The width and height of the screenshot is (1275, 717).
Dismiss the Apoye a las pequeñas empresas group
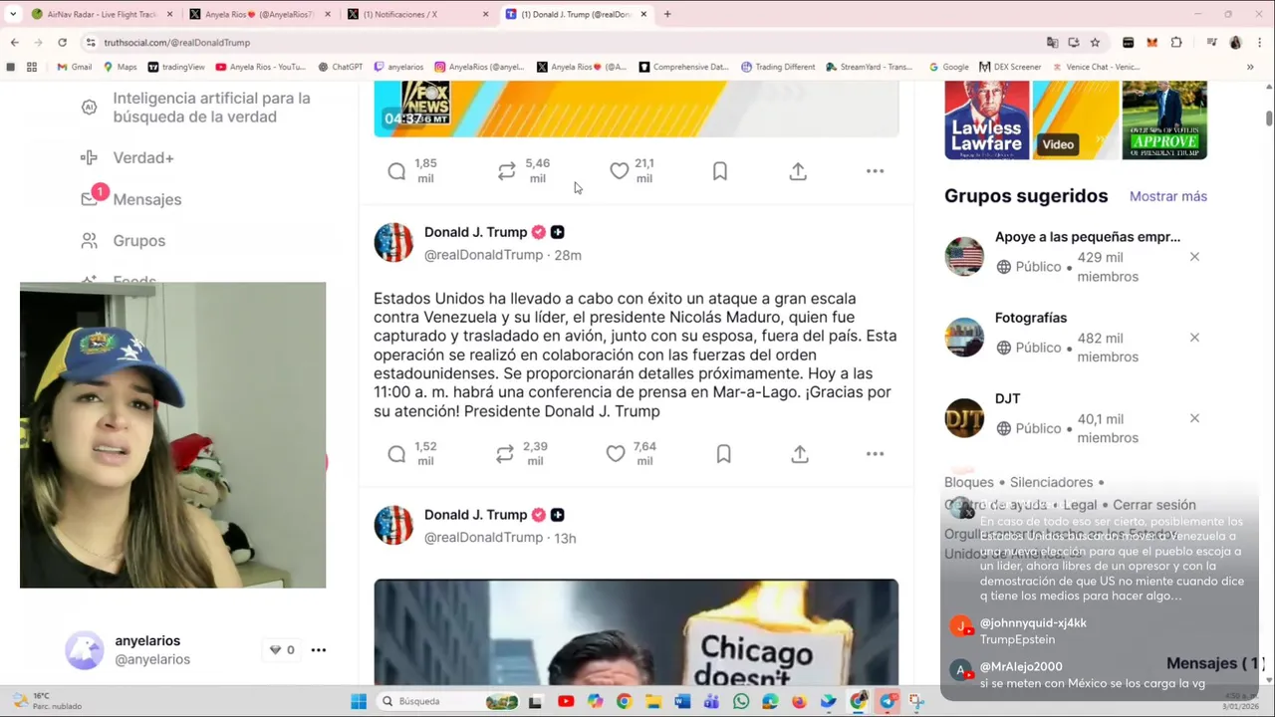click(1194, 257)
